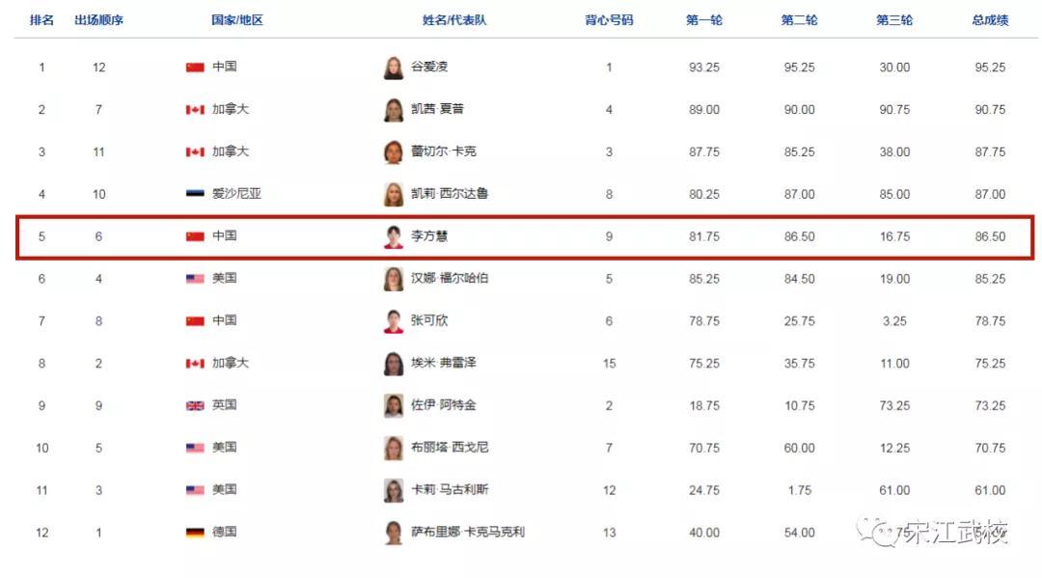Click the United Kingdom flag icon
This screenshot has height=578, width=1042.
click(195, 405)
